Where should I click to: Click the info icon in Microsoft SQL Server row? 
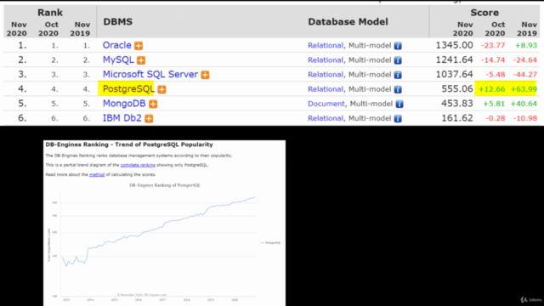tap(398, 75)
